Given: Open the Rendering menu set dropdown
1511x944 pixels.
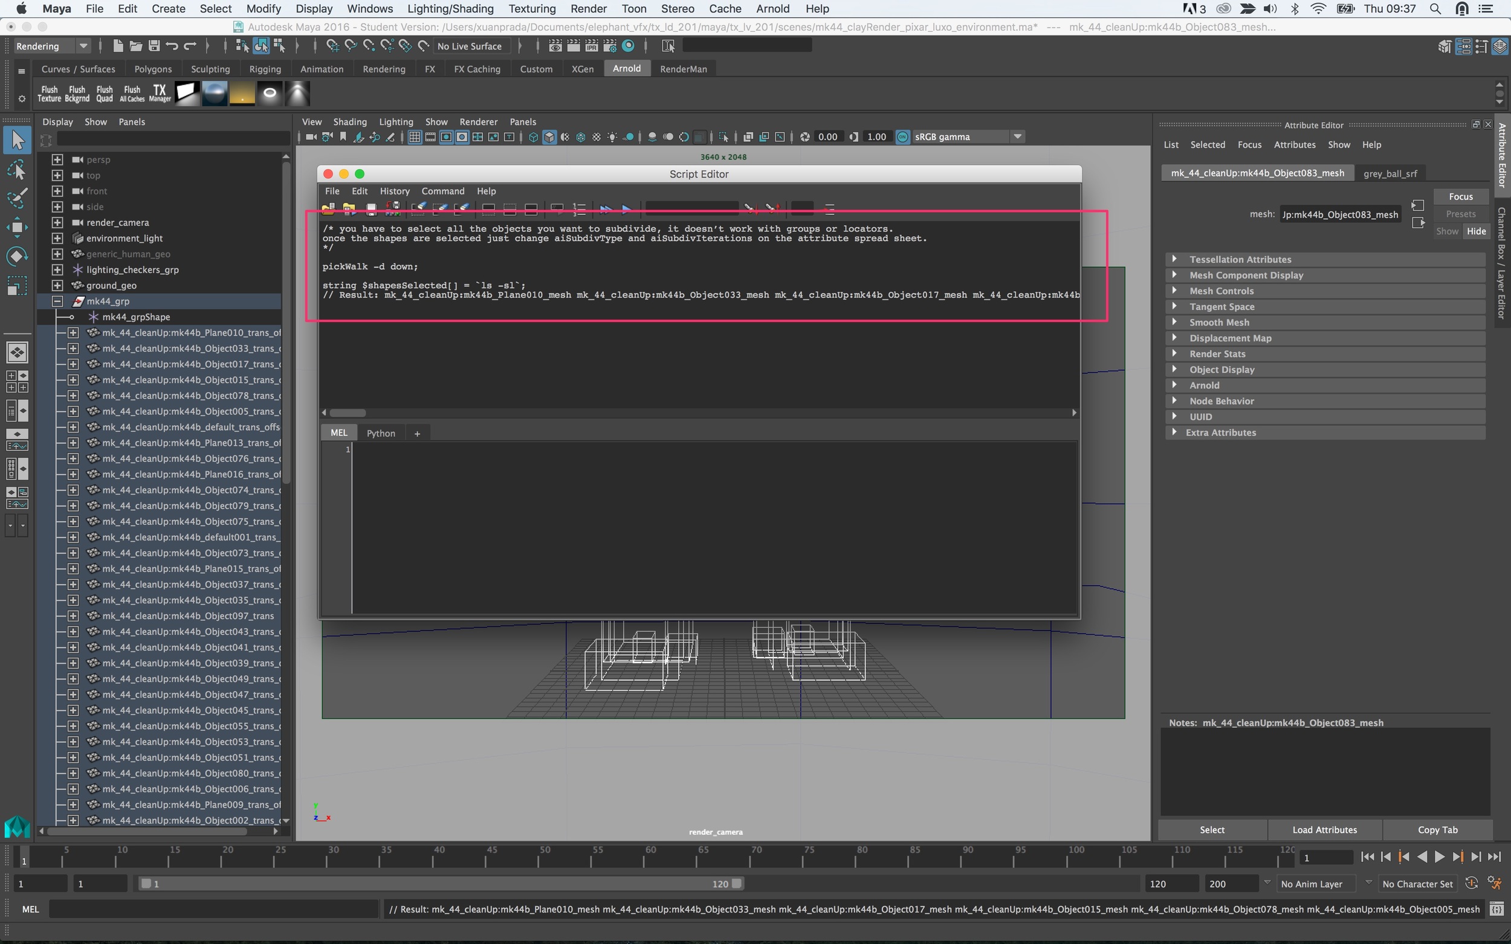Looking at the screenshot, I should (x=53, y=45).
